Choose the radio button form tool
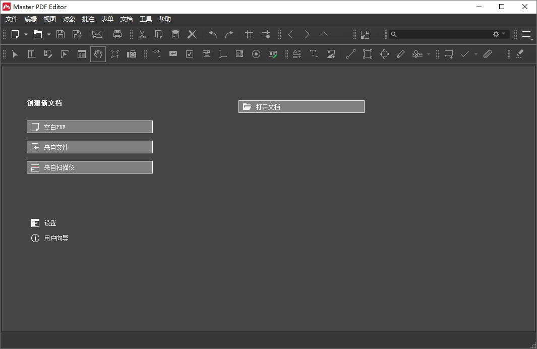 [x=256, y=54]
